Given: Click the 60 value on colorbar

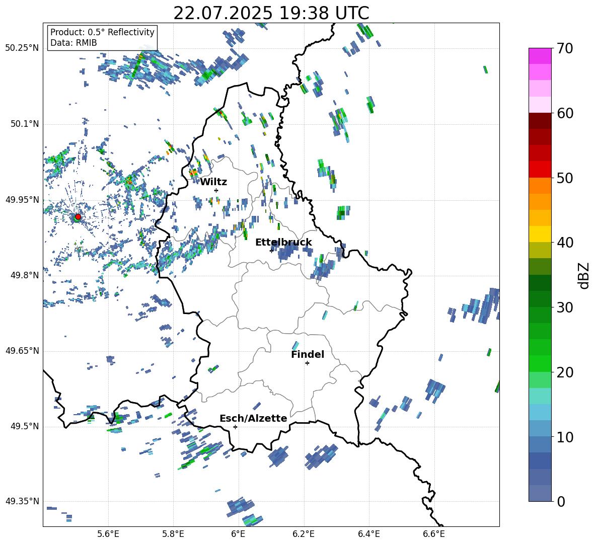Looking at the screenshot, I should [565, 113].
